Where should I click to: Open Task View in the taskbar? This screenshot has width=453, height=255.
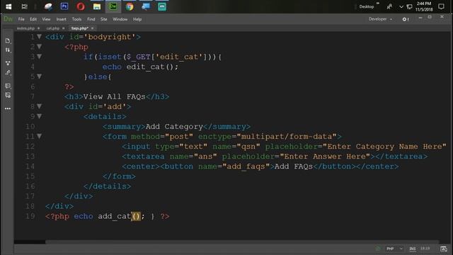point(25,6)
